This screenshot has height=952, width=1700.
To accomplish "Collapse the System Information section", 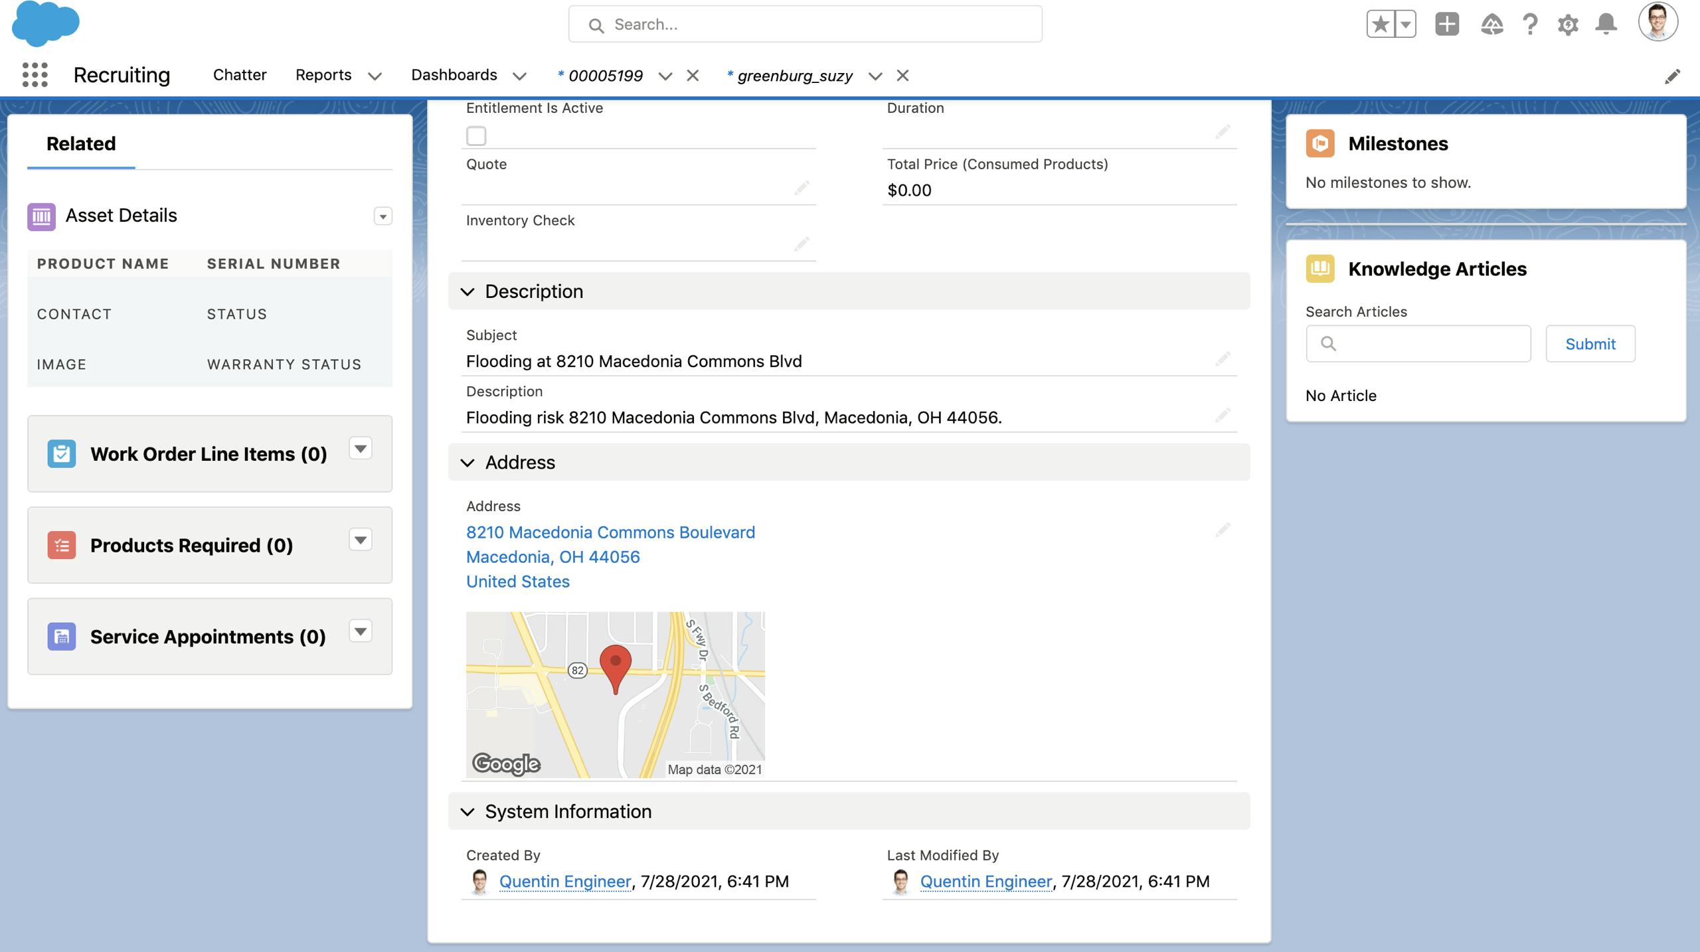I will coord(468,811).
